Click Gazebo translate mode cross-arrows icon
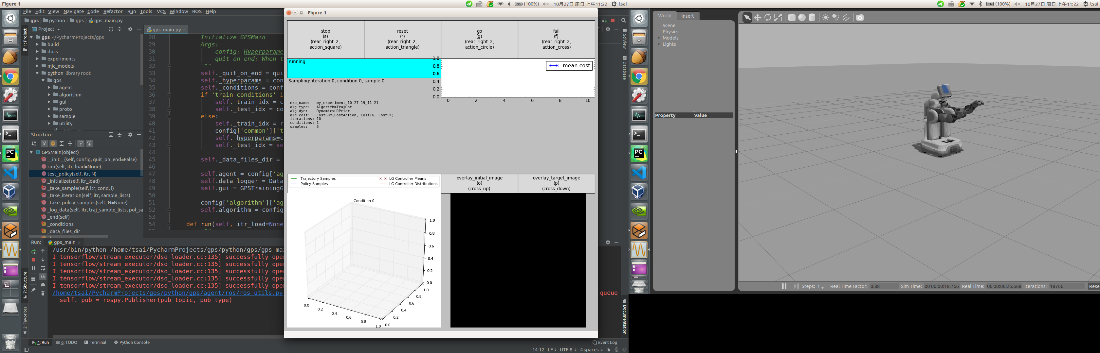Viewport: 1100px width, 353px height. pos(758,17)
